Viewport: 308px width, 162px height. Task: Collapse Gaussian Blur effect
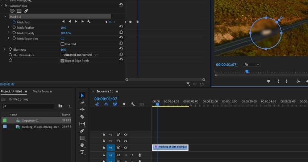[2, 5]
